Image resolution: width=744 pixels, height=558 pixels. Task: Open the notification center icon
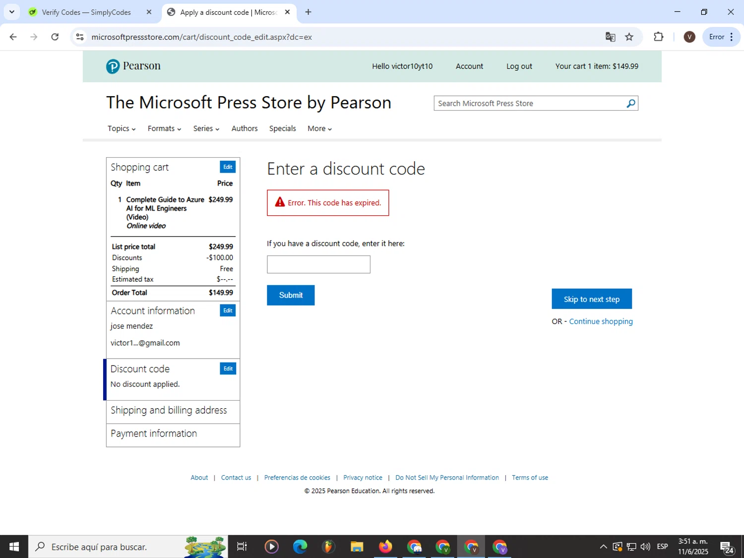coord(727,547)
